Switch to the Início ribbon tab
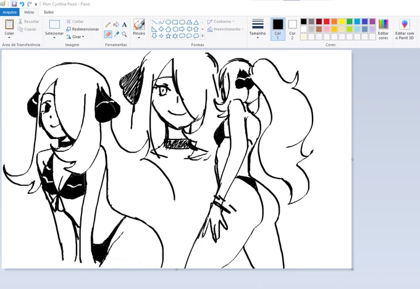 click(29, 12)
